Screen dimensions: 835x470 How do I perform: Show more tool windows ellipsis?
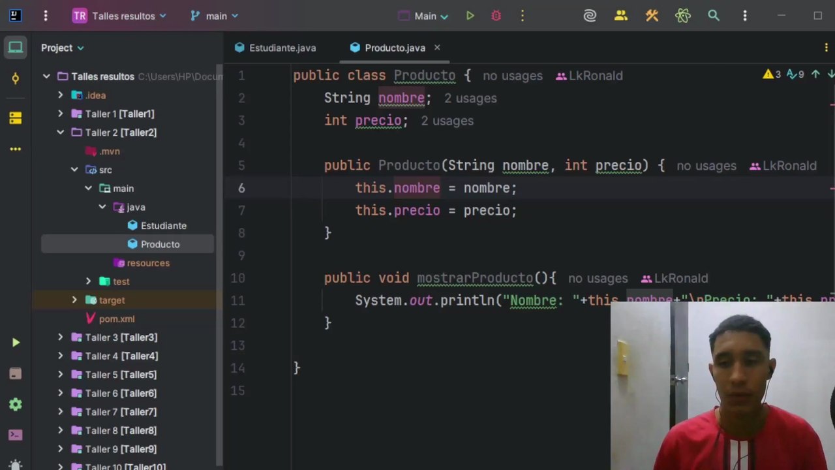(x=16, y=149)
